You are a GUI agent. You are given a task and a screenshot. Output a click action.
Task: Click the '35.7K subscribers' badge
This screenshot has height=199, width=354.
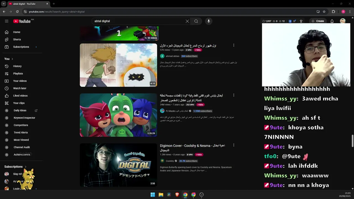click(x=188, y=161)
